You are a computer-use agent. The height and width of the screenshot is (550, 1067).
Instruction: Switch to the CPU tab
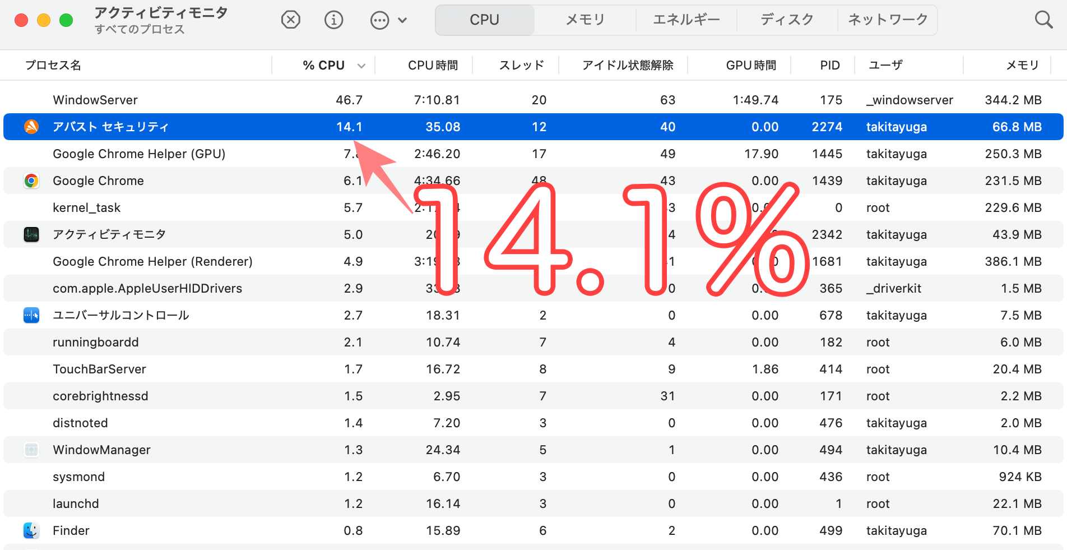pyautogui.click(x=484, y=20)
